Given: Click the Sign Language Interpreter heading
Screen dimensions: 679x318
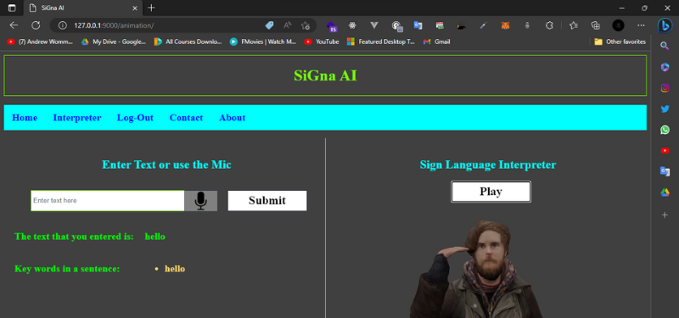Looking at the screenshot, I should [487, 165].
